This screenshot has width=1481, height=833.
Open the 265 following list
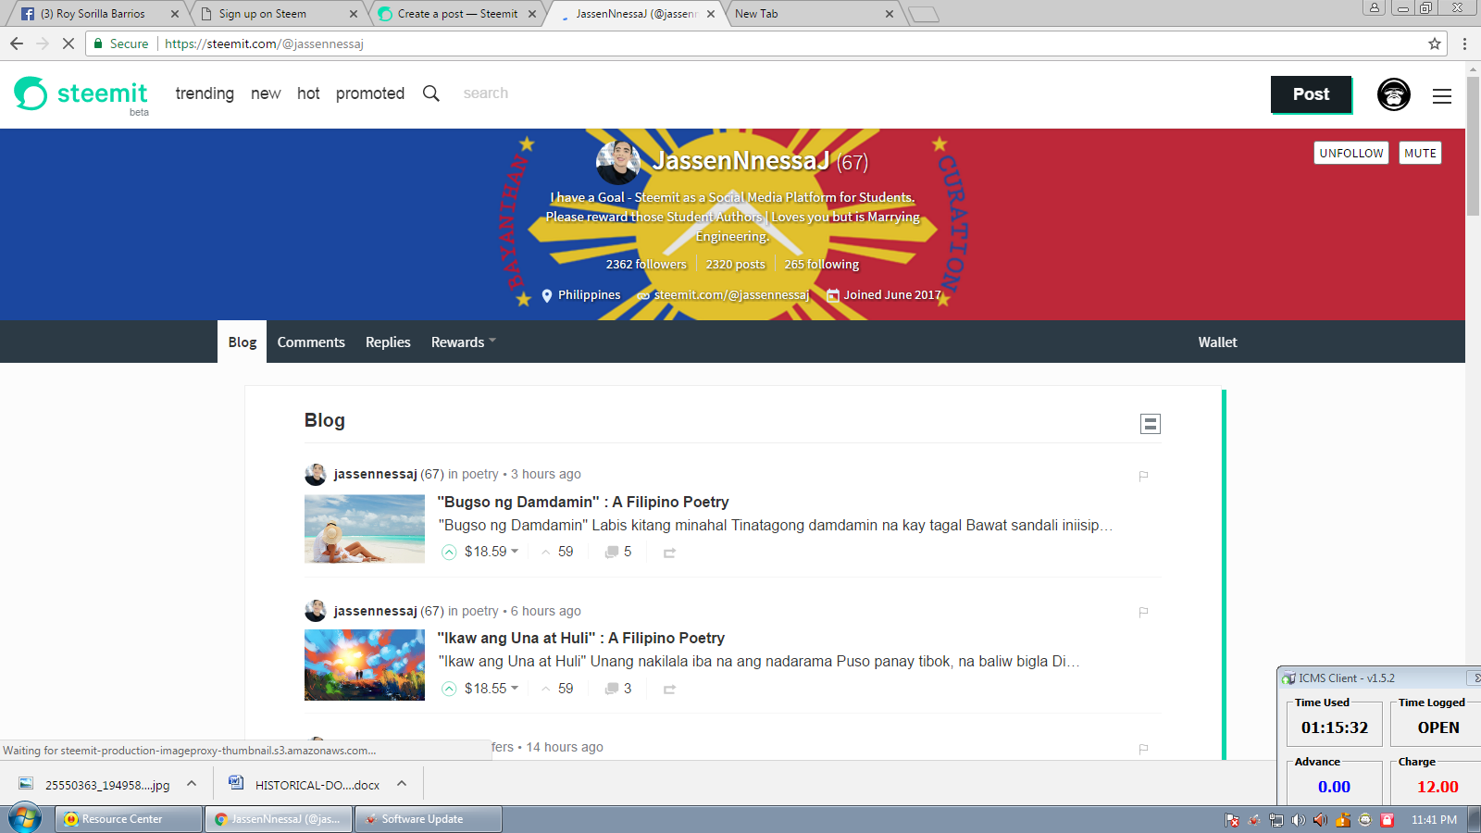pos(822,265)
